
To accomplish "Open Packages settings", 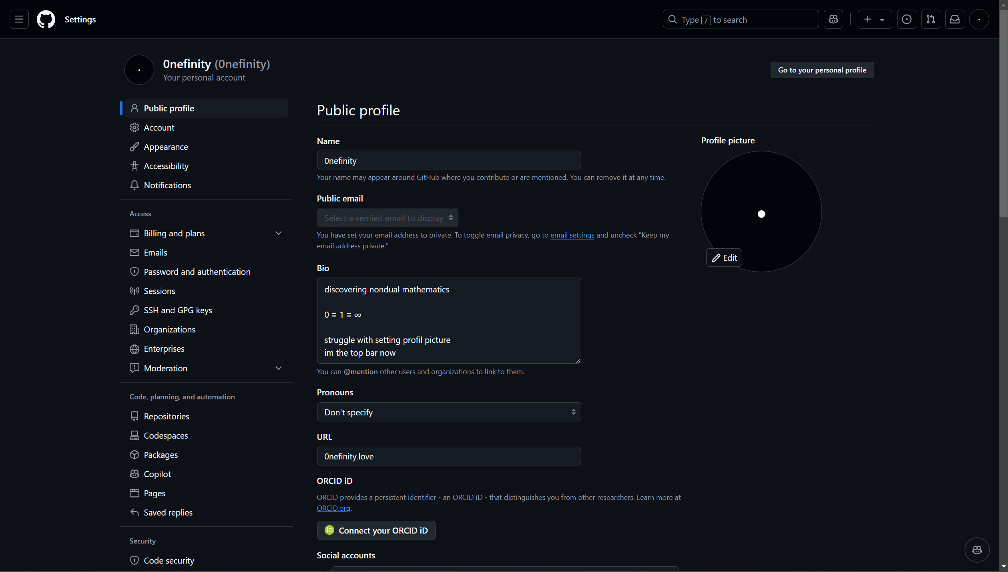I will 207,455.
